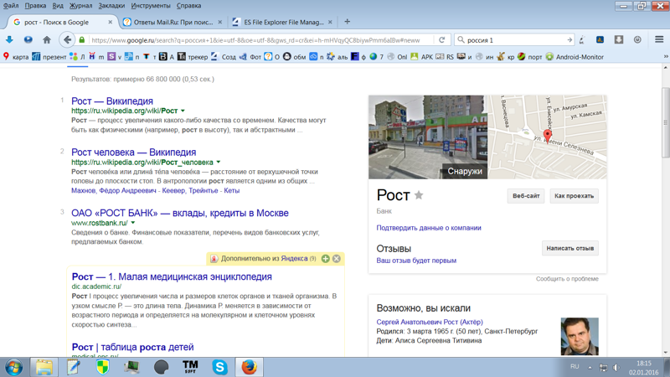Screen dimensions: 670x377
Task: Open 'Малая медицинская энциклопедия' result
Action: [172, 276]
